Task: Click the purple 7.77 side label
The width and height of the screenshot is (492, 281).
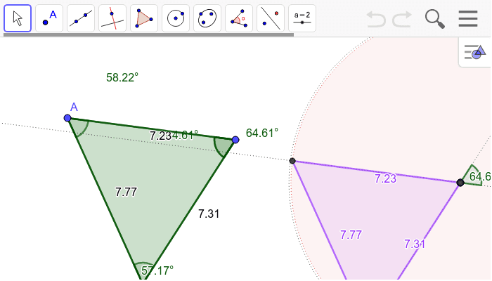Action: 351,235
